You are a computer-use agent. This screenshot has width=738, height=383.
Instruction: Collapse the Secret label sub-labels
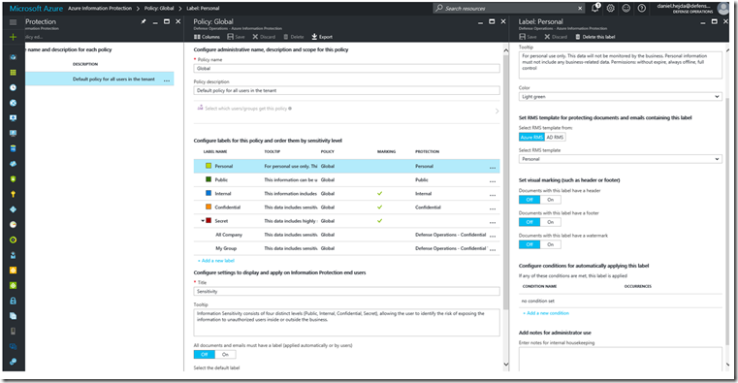click(203, 221)
